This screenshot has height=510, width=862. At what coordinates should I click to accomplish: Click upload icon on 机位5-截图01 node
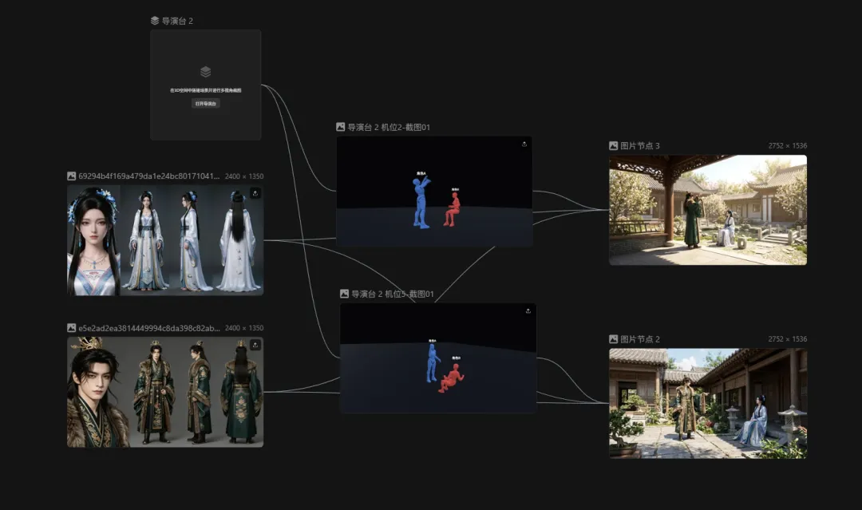coord(528,311)
